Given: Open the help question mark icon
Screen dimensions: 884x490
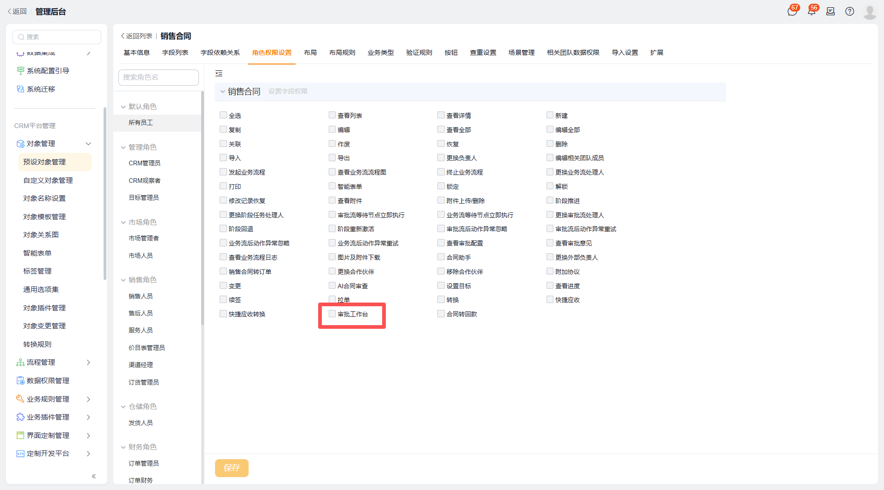Looking at the screenshot, I should point(850,12).
